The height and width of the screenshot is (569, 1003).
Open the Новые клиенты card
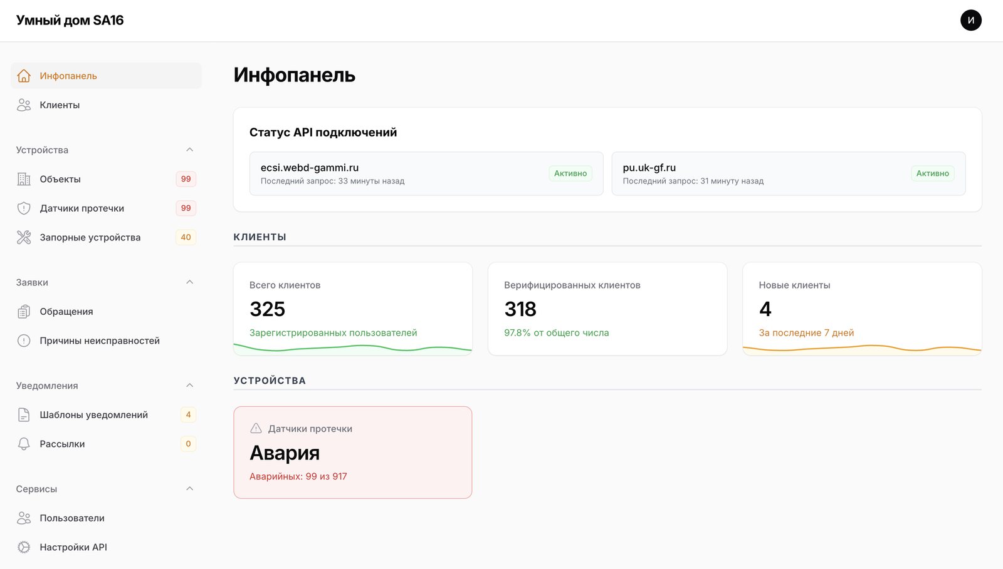862,309
